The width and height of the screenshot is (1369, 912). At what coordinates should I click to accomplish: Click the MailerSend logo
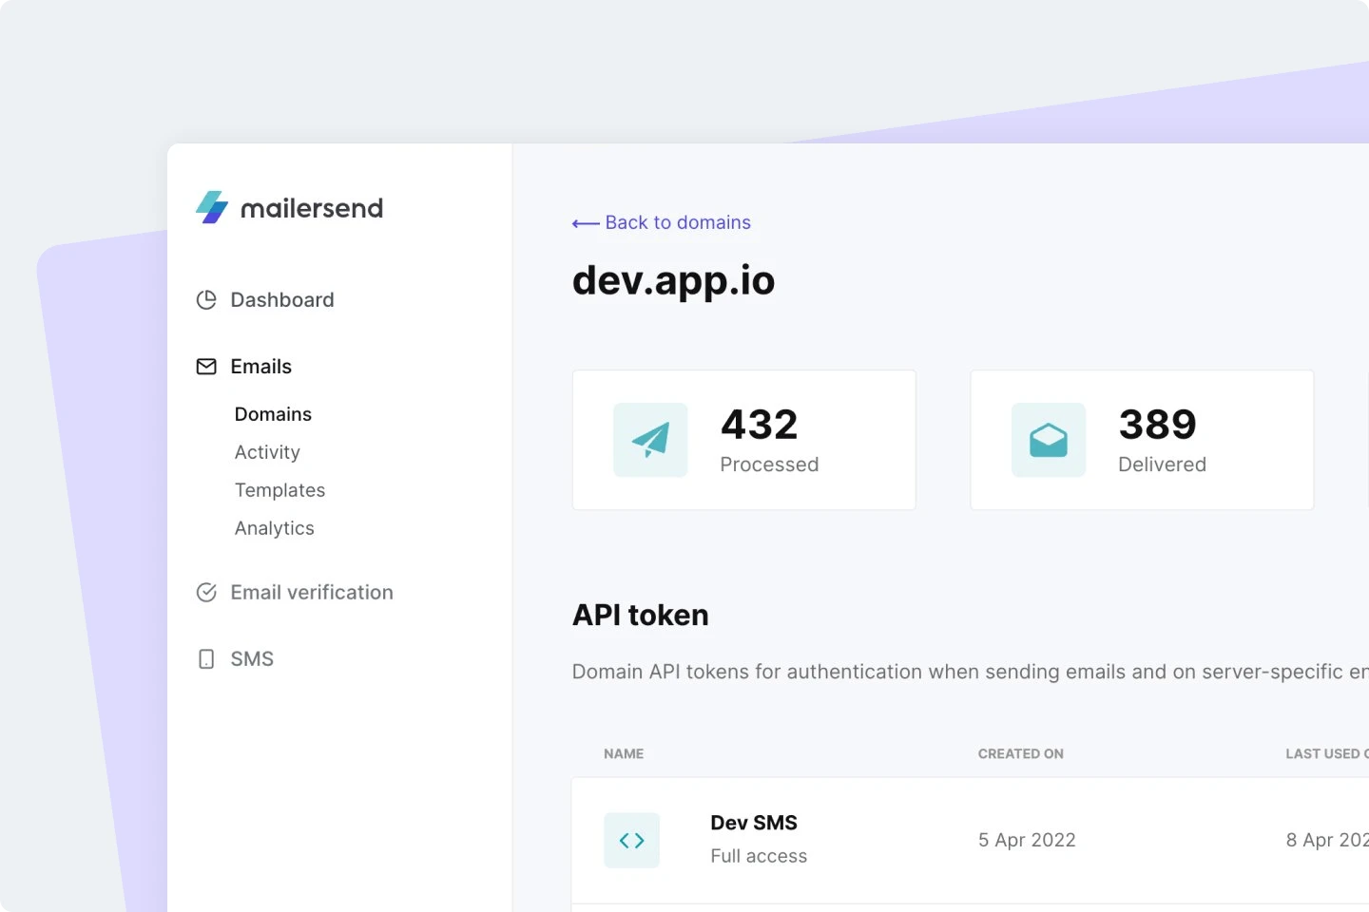[x=289, y=207]
